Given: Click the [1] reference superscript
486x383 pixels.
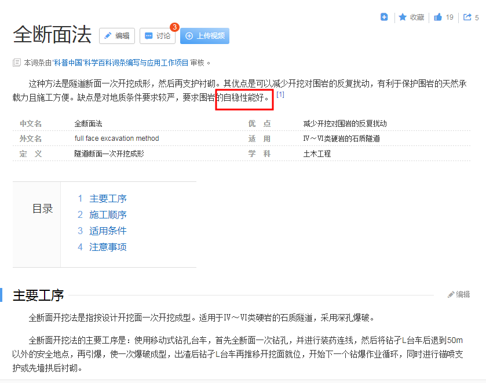Looking at the screenshot, I should tap(280, 94).
